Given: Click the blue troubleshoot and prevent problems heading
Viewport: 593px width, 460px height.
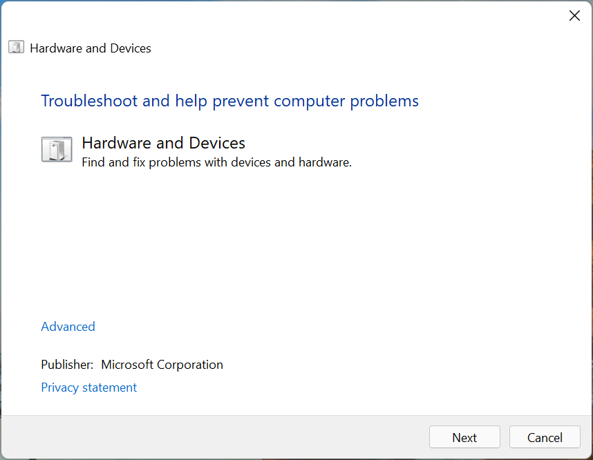Looking at the screenshot, I should [230, 101].
